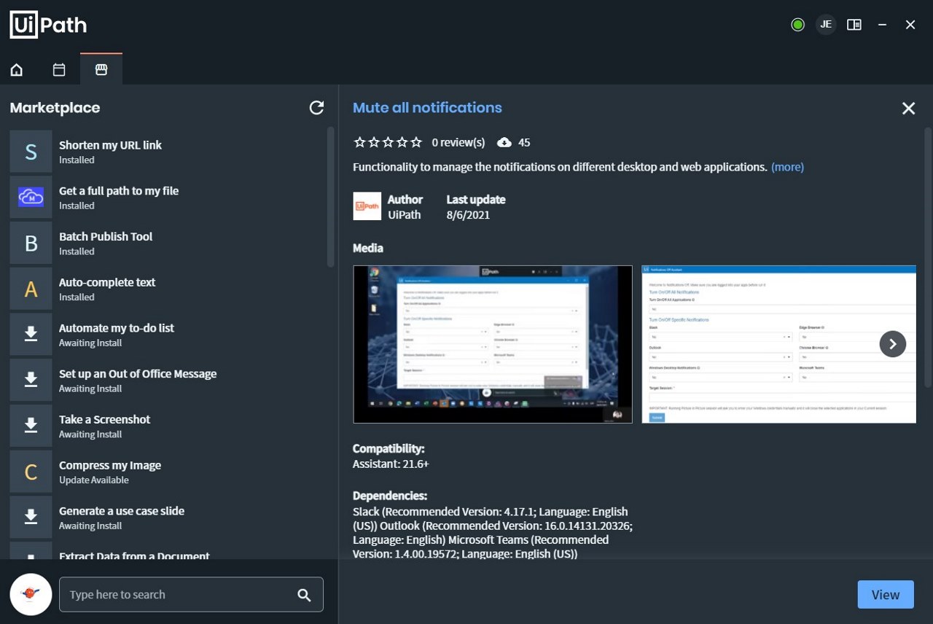Open the JE user profile avatar
Image resolution: width=933 pixels, height=624 pixels.
pyautogui.click(x=826, y=25)
